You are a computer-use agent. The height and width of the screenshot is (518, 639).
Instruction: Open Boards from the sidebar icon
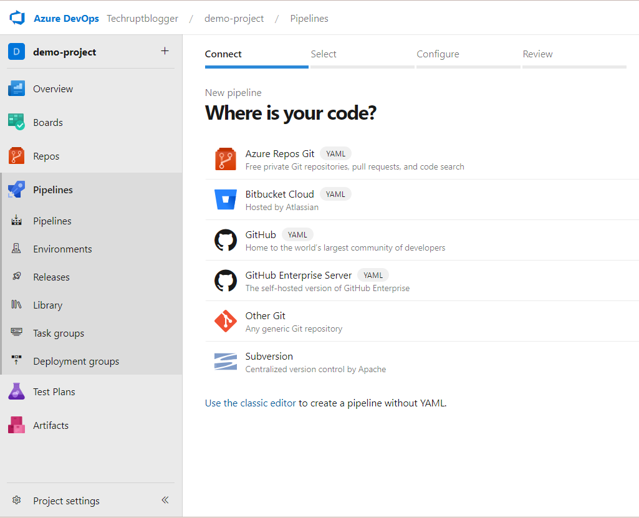pyautogui.click(x=16, y=122)
